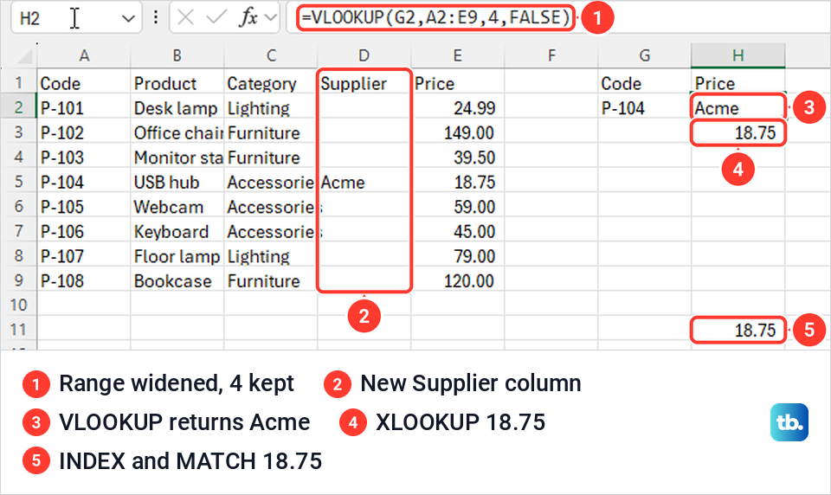Click cell H3 showing 18.75
The width and height of the screenshot is (831, 495).
tap(738, 132)
